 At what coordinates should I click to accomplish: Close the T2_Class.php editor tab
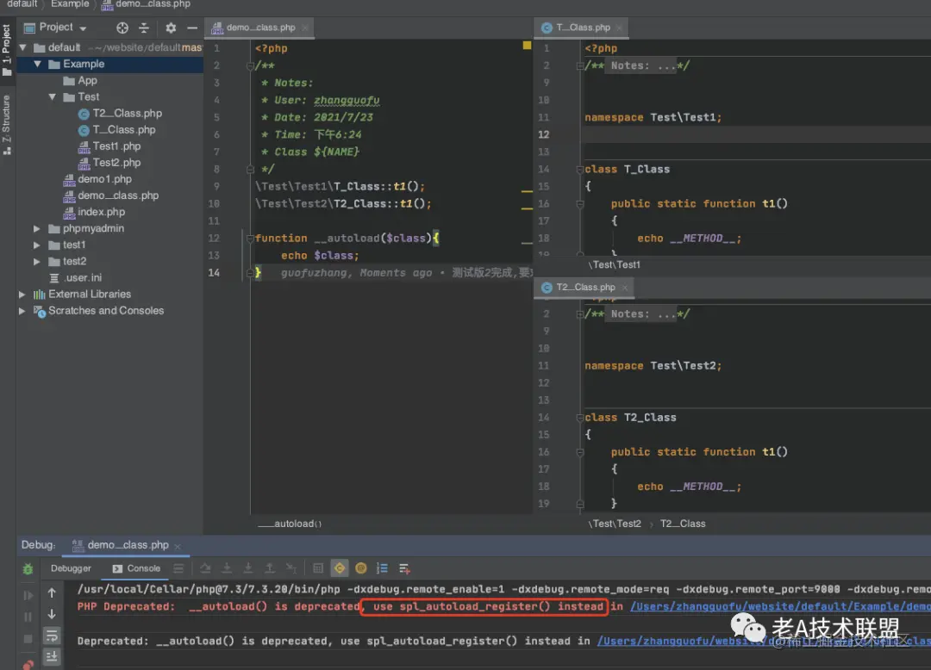[x=625, y=288]
